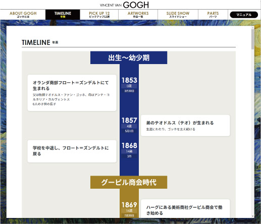Click the vertical scrollbar thumb
This screenshot has width=261, height=224.
(x=252, y=39)
